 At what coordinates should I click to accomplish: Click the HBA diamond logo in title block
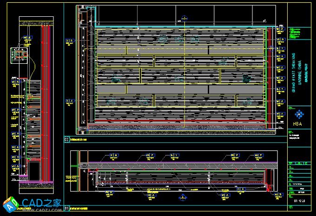tap(298, 114)
